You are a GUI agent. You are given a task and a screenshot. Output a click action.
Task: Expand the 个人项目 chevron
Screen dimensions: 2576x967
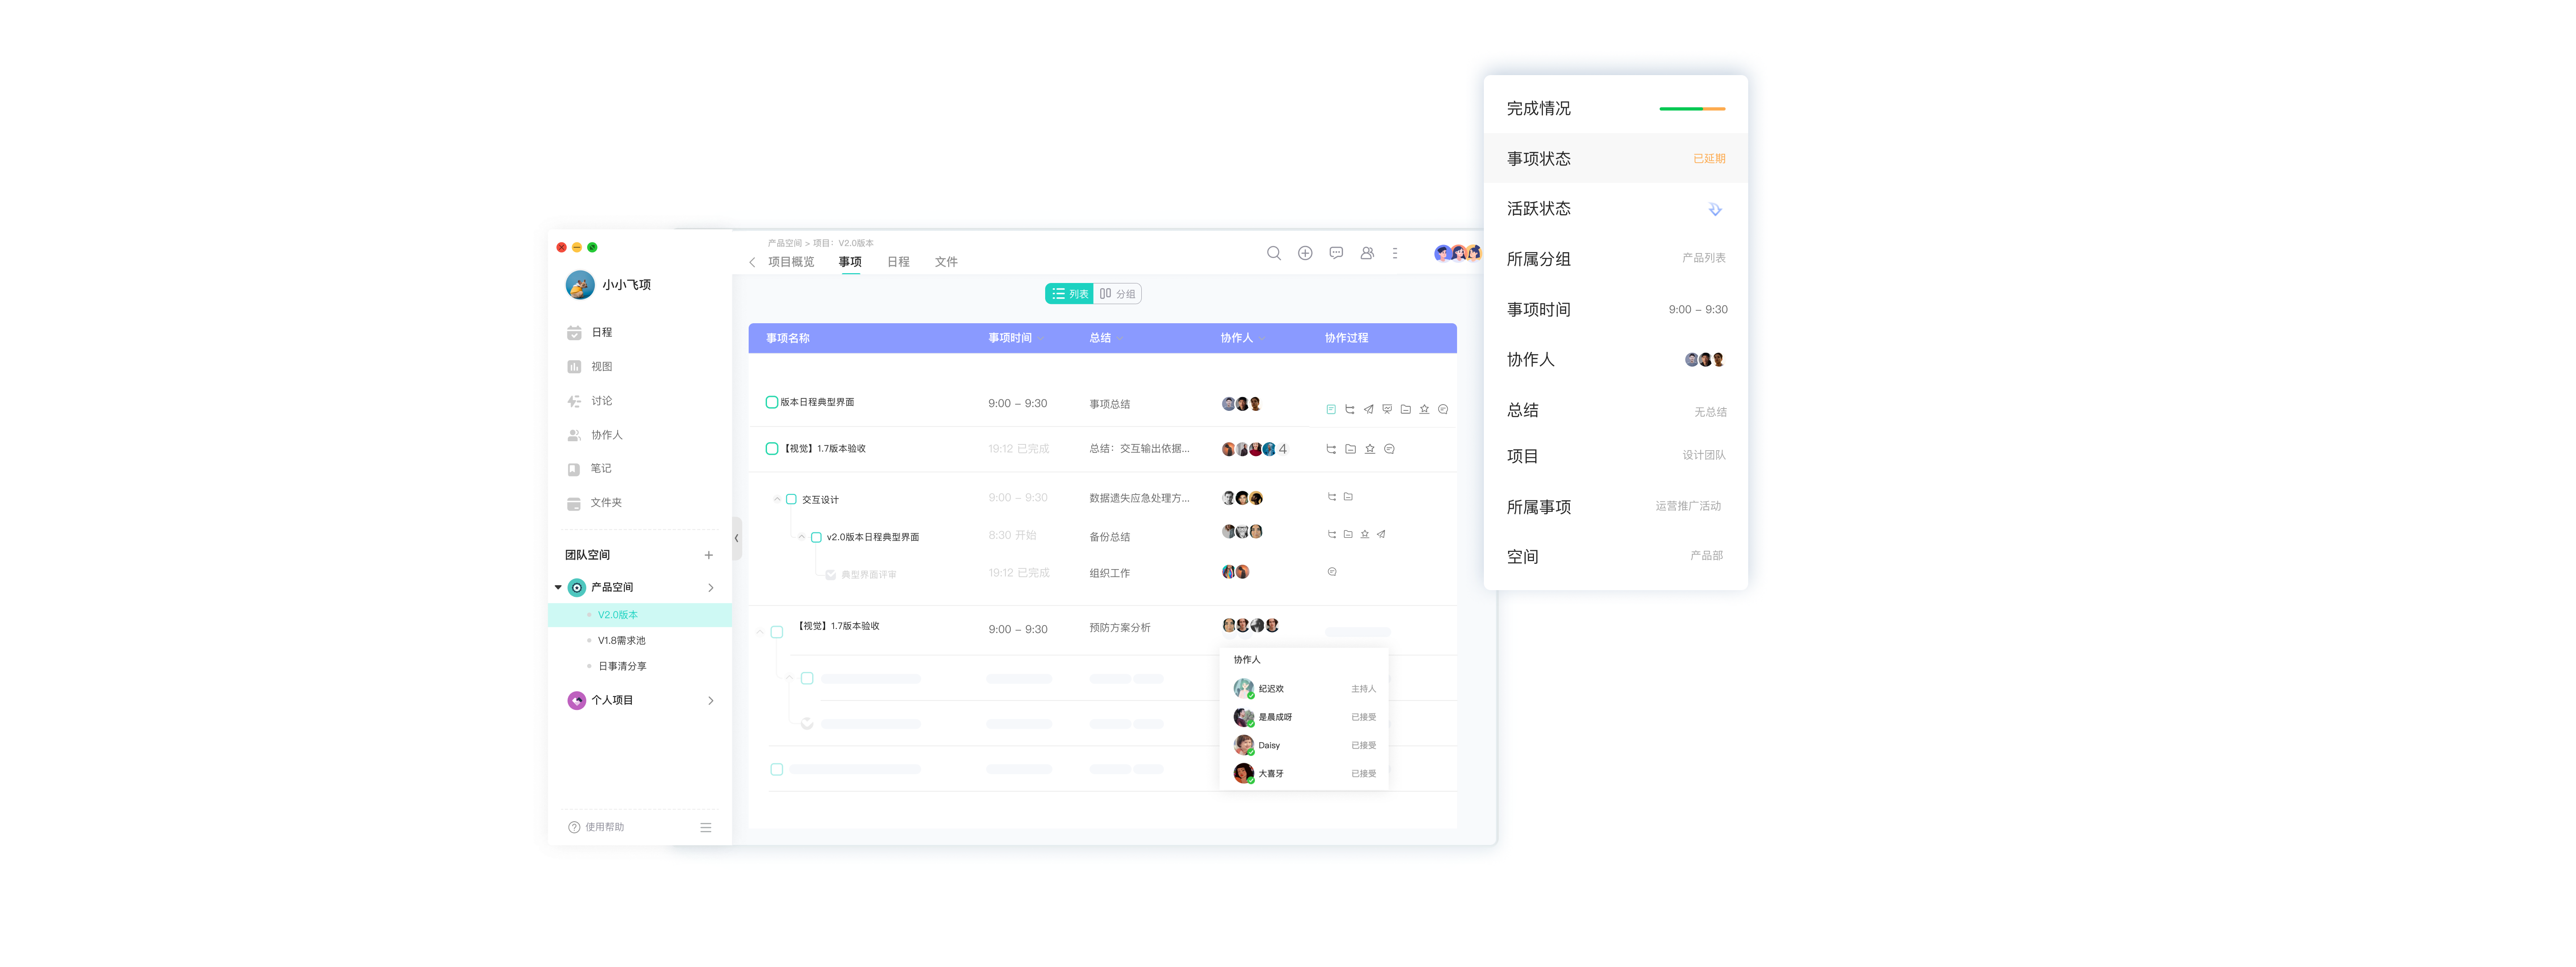pos(711,701)
